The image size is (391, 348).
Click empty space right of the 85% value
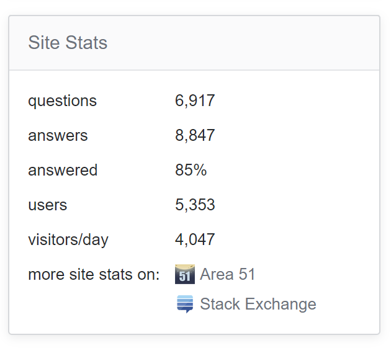[x=292, y=170]
